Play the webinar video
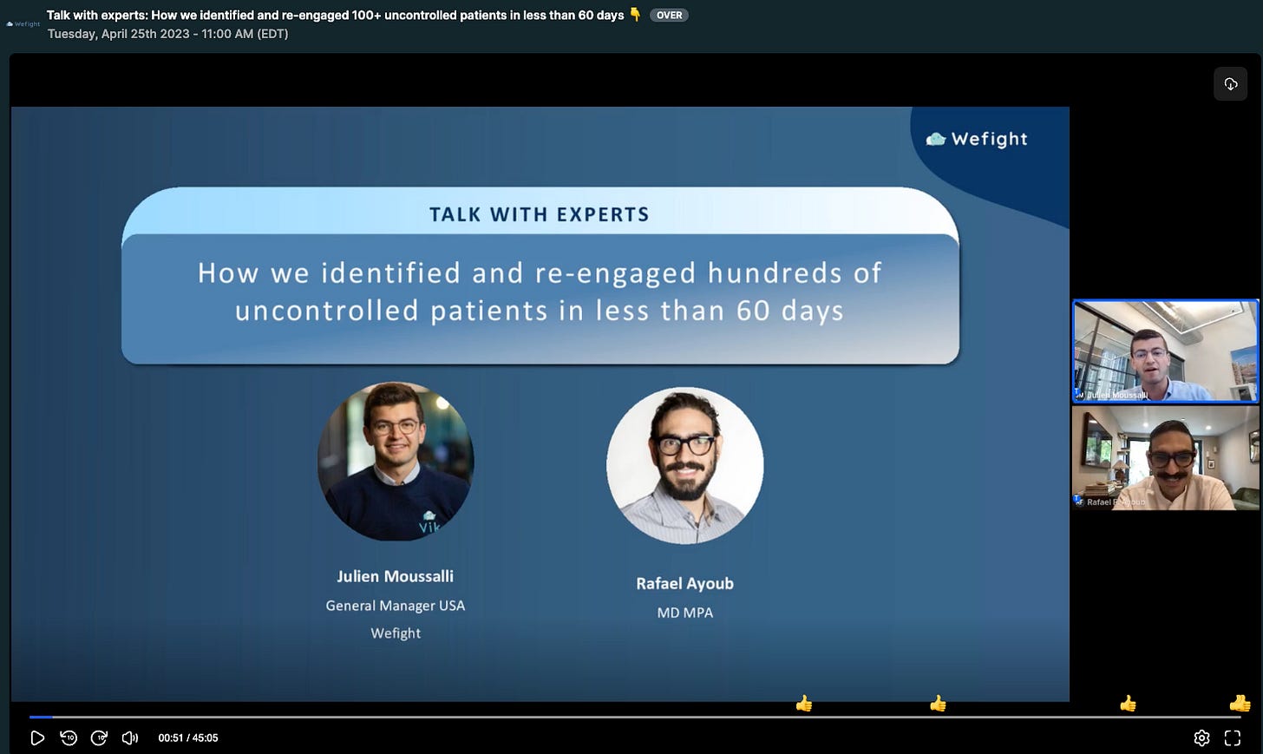The image size is (1263, 754). 37,738
